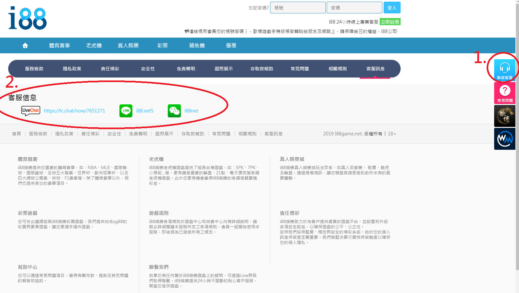Click the LiveChat logo icon
The width and height of the screenshot is (519, 293).
coord(31,111)
